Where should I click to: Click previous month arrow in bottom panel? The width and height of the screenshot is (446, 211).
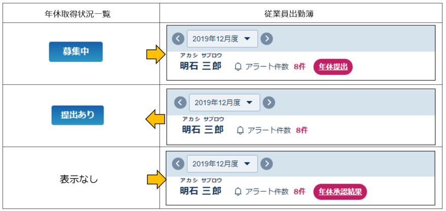178,163
